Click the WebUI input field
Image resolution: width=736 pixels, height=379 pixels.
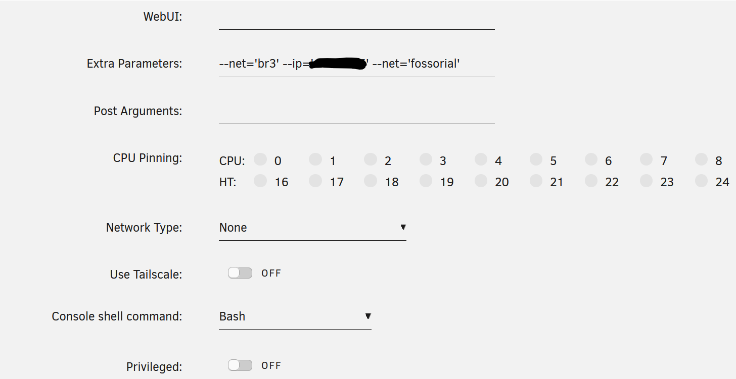click(x=356, y=18)
